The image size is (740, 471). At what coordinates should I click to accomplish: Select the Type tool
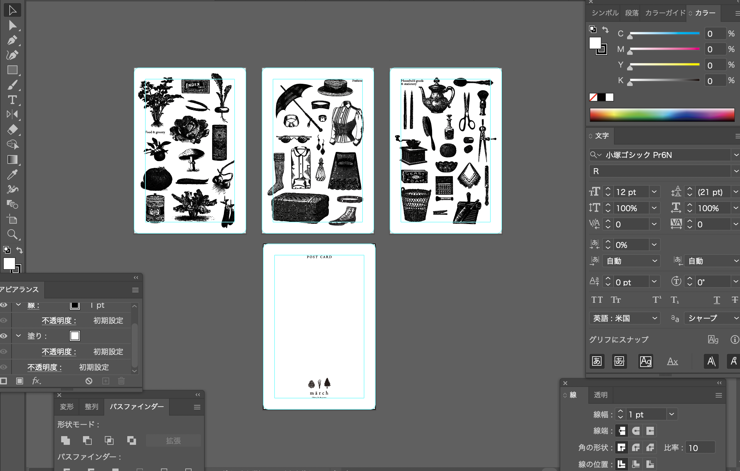point(12,100)
